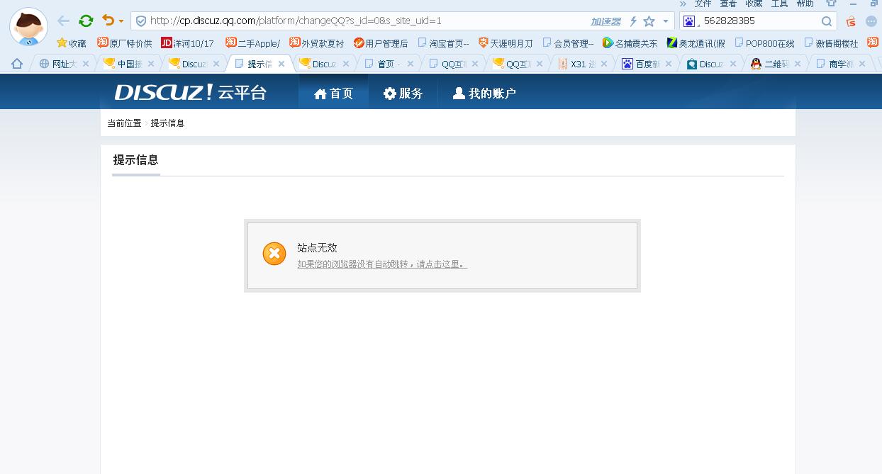Select the address bar URL field
The height and width of the screenshot is (474, 882).
tap(369, 21)
